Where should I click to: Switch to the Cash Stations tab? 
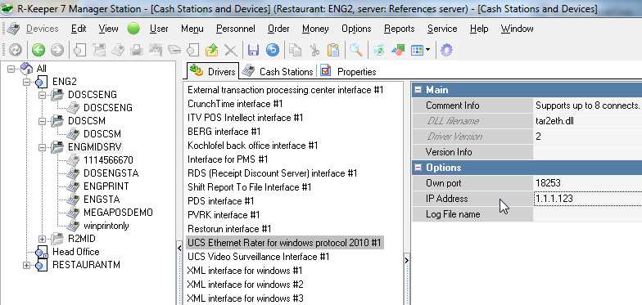[278, 72]
